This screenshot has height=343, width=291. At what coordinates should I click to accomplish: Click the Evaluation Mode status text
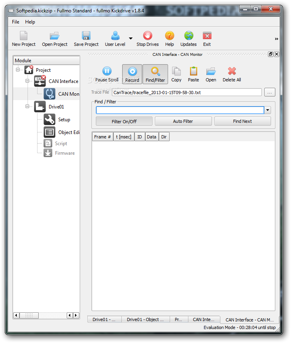tap(240, 327)
